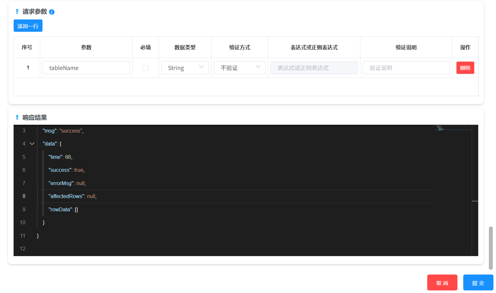Click the code editor scrollbar marker
The height and width of the screenshot is (293, 496).
(x=475, y=201)
